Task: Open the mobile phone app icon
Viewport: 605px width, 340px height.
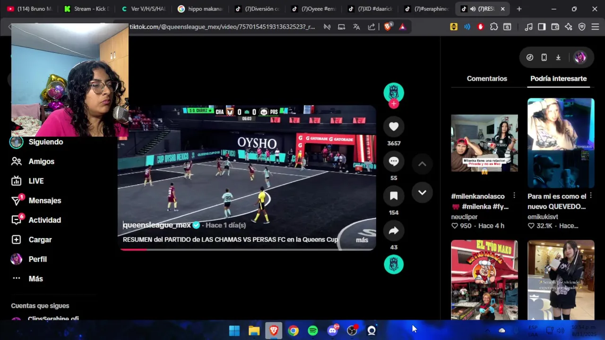Action: (x=544, y=58)
